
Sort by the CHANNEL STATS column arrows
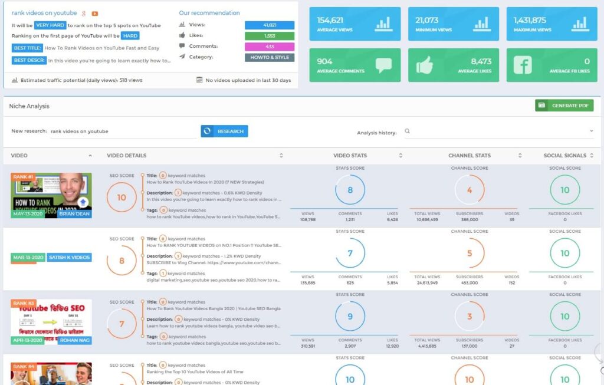coord(520,156)
